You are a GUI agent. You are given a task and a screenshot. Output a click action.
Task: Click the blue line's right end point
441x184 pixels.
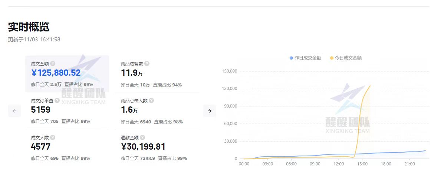pos(425,151)
